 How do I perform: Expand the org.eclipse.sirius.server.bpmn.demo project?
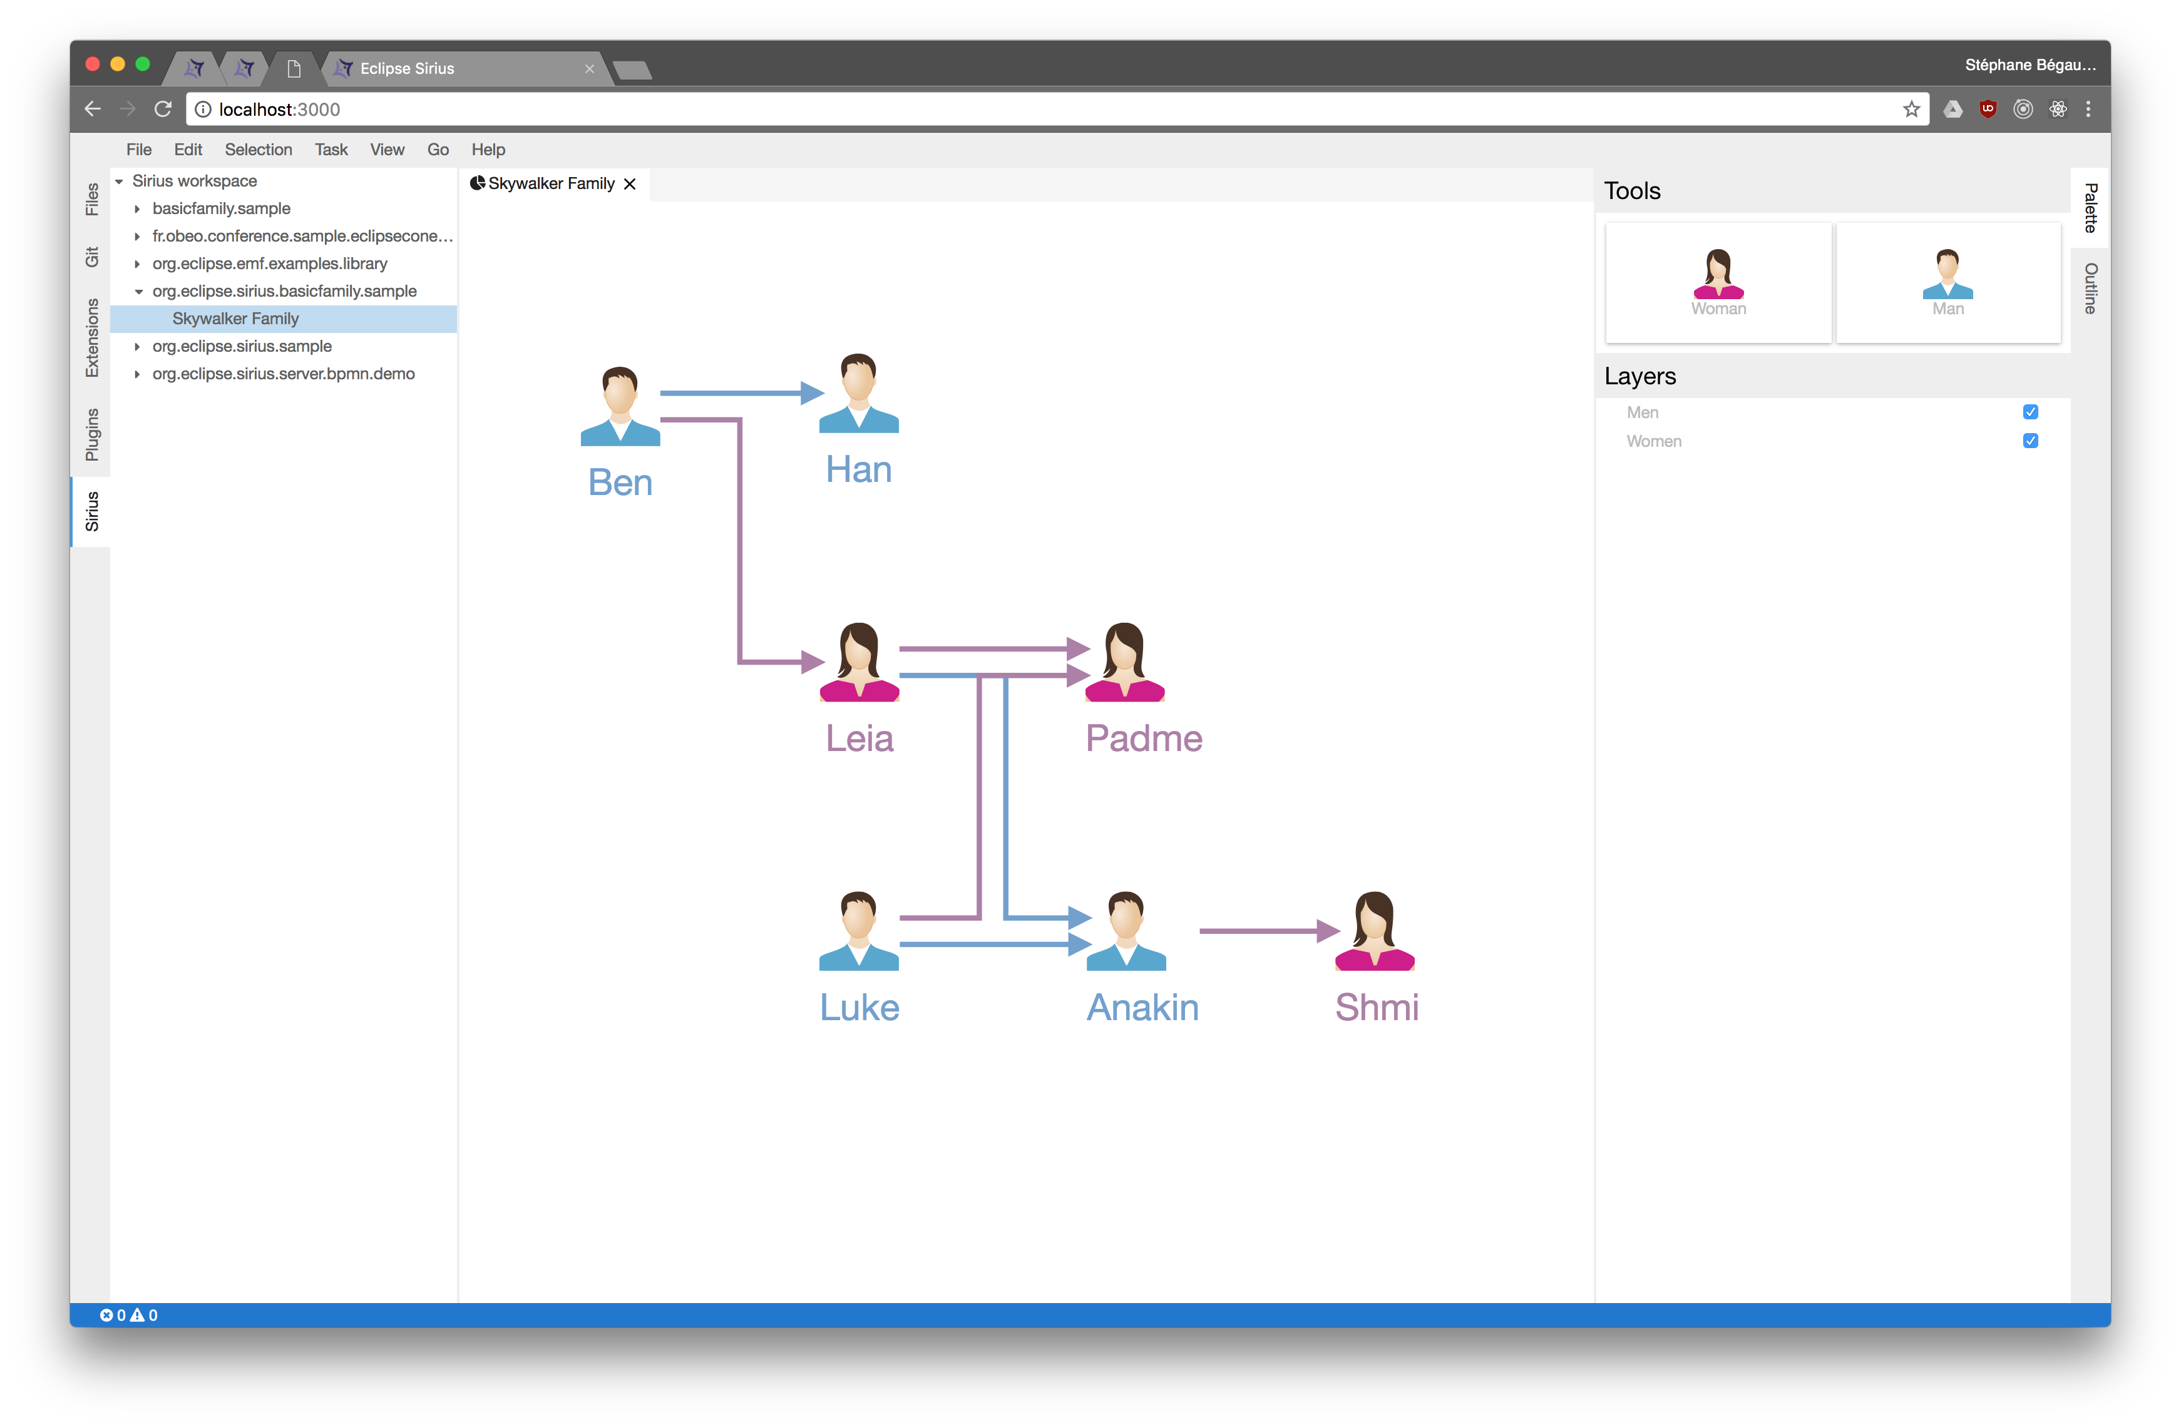(x=138, y=374)
